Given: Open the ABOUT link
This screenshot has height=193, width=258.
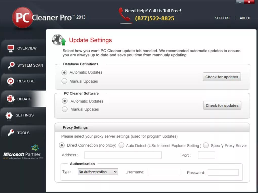Looking at the screenshot, I should (245, 18).
